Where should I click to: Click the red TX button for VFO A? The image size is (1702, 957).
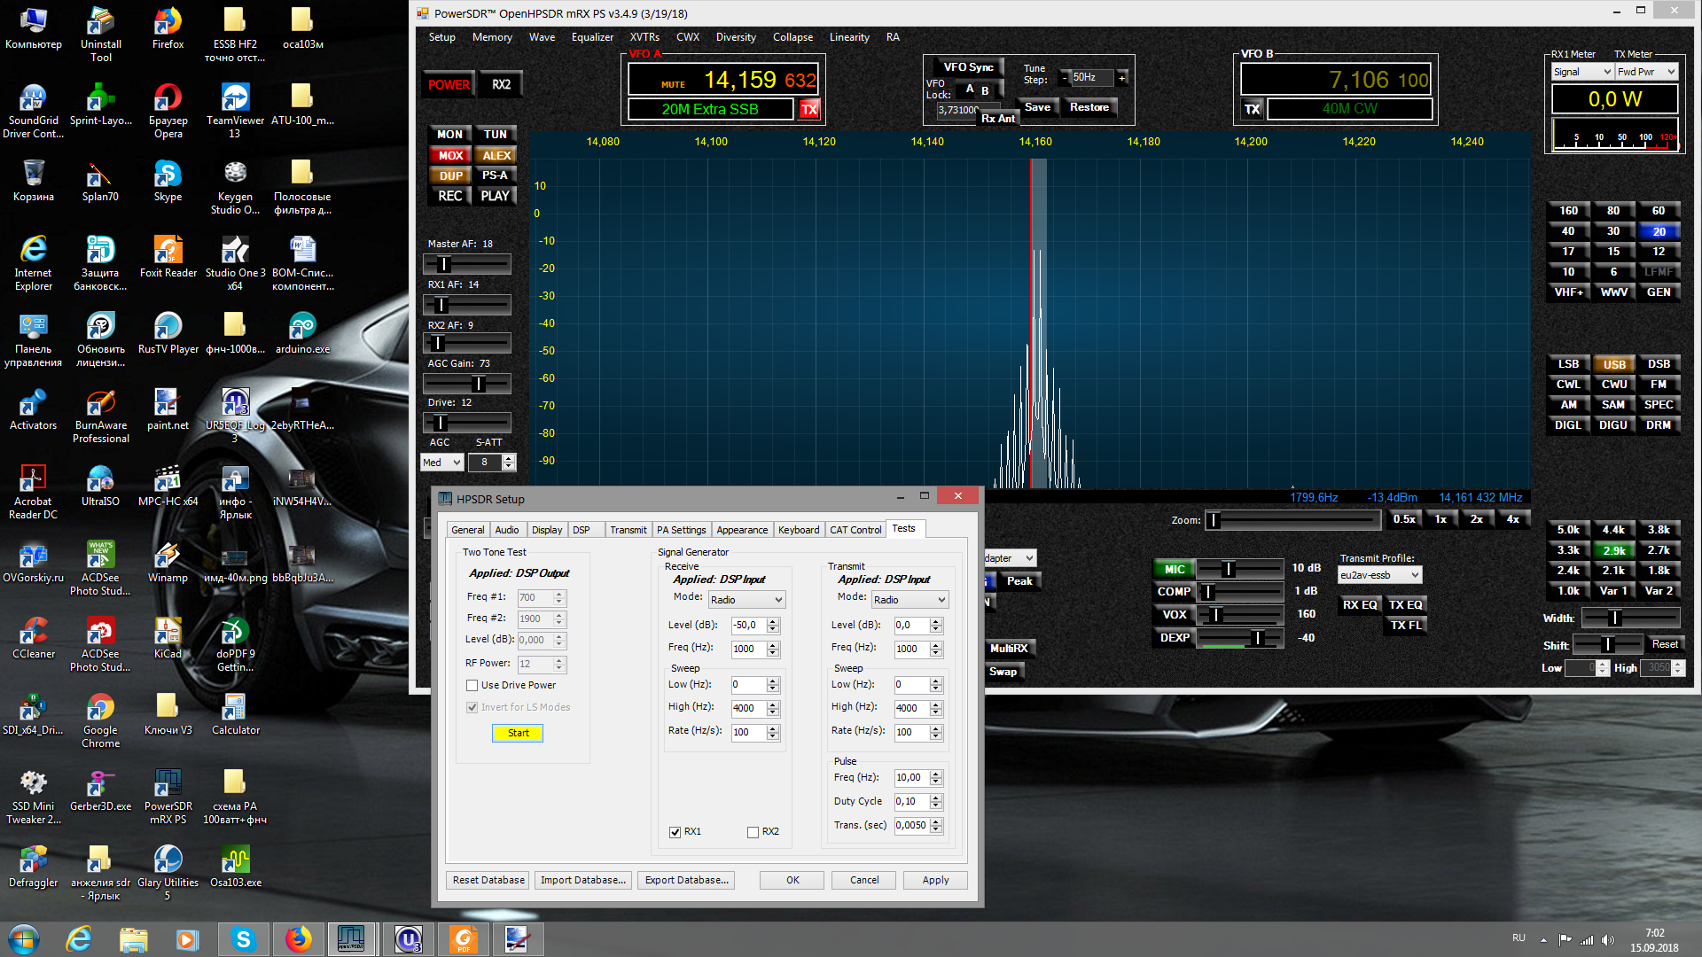point(808,109)
